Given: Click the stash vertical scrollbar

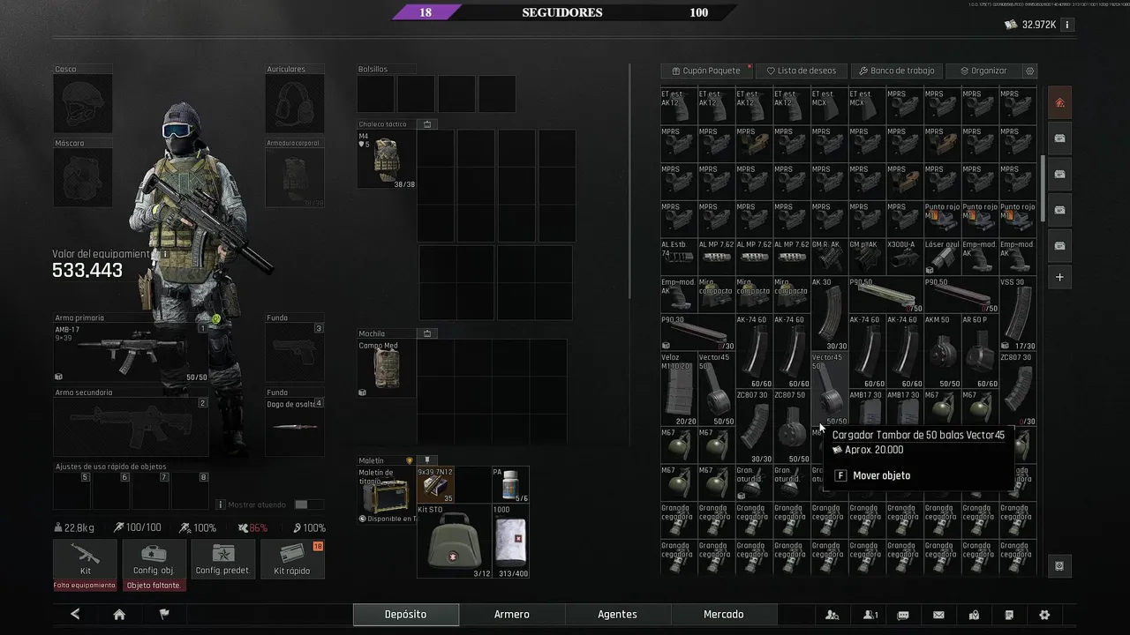Looking at the screenshot, I should 1043,189.
